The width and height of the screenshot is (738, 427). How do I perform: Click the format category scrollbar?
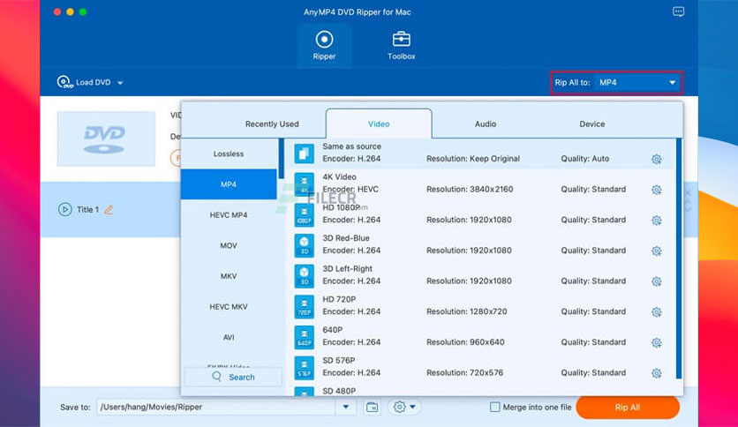click(281, 159)
